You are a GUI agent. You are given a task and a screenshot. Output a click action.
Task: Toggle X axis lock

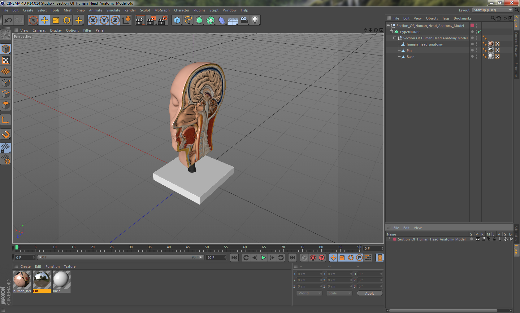click(x=93, y=20)
